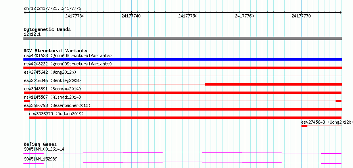This screenshot has width=353, height=168.
Task: Open the nsv1145587 (Alsmadi2014) label
Action: point(52,97)
